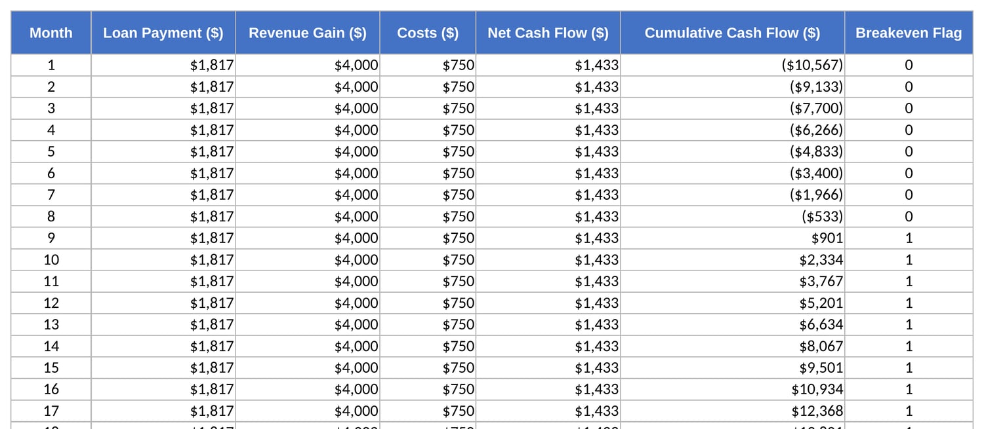The image size is (984, 429).
Task: Select the $12,368 cumulative cash flow cell
Action: 733,411
